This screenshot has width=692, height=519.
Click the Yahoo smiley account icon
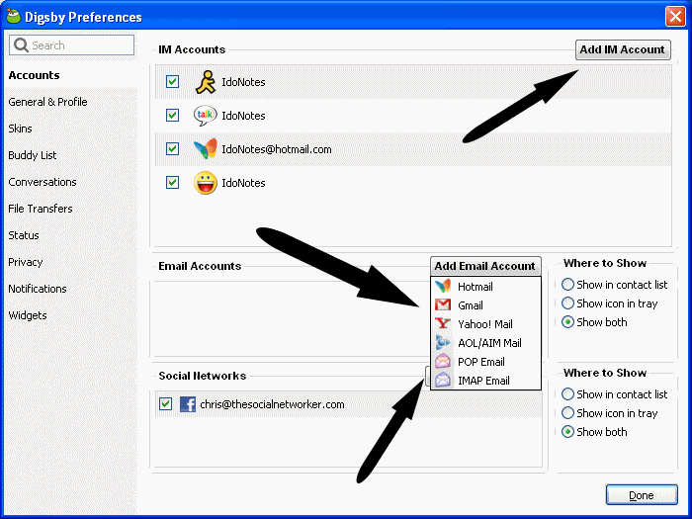[x=206, y=183]
